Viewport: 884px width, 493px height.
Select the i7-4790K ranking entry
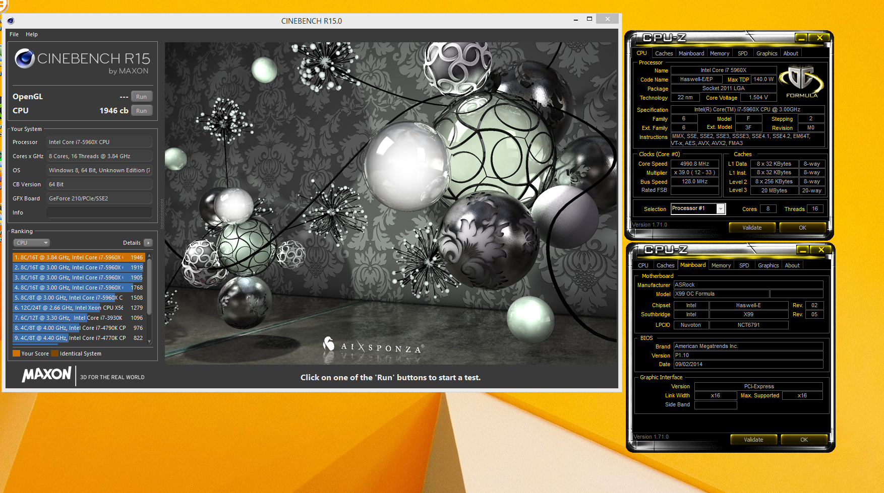(79, 328)
